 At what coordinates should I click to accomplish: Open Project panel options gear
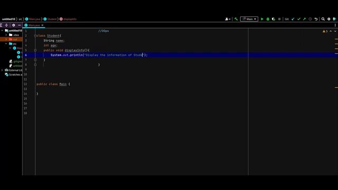pyautogui.click(x=14, y=25)
